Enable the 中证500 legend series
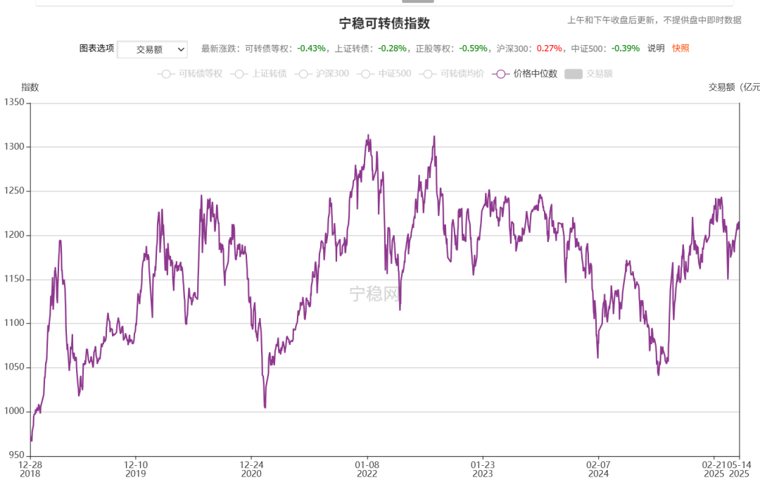 [384, 74]
